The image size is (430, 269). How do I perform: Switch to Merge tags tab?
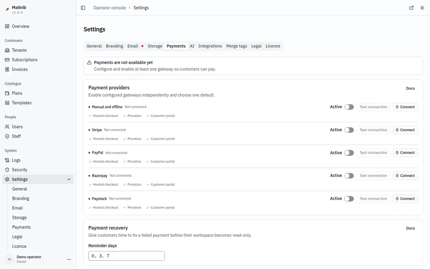pyautogui.click(x=236, y=46)
